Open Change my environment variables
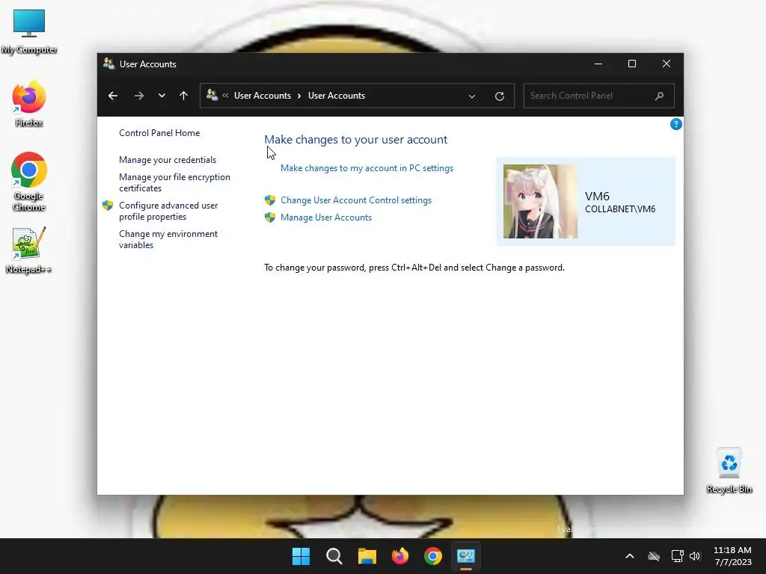 point(168,239)
